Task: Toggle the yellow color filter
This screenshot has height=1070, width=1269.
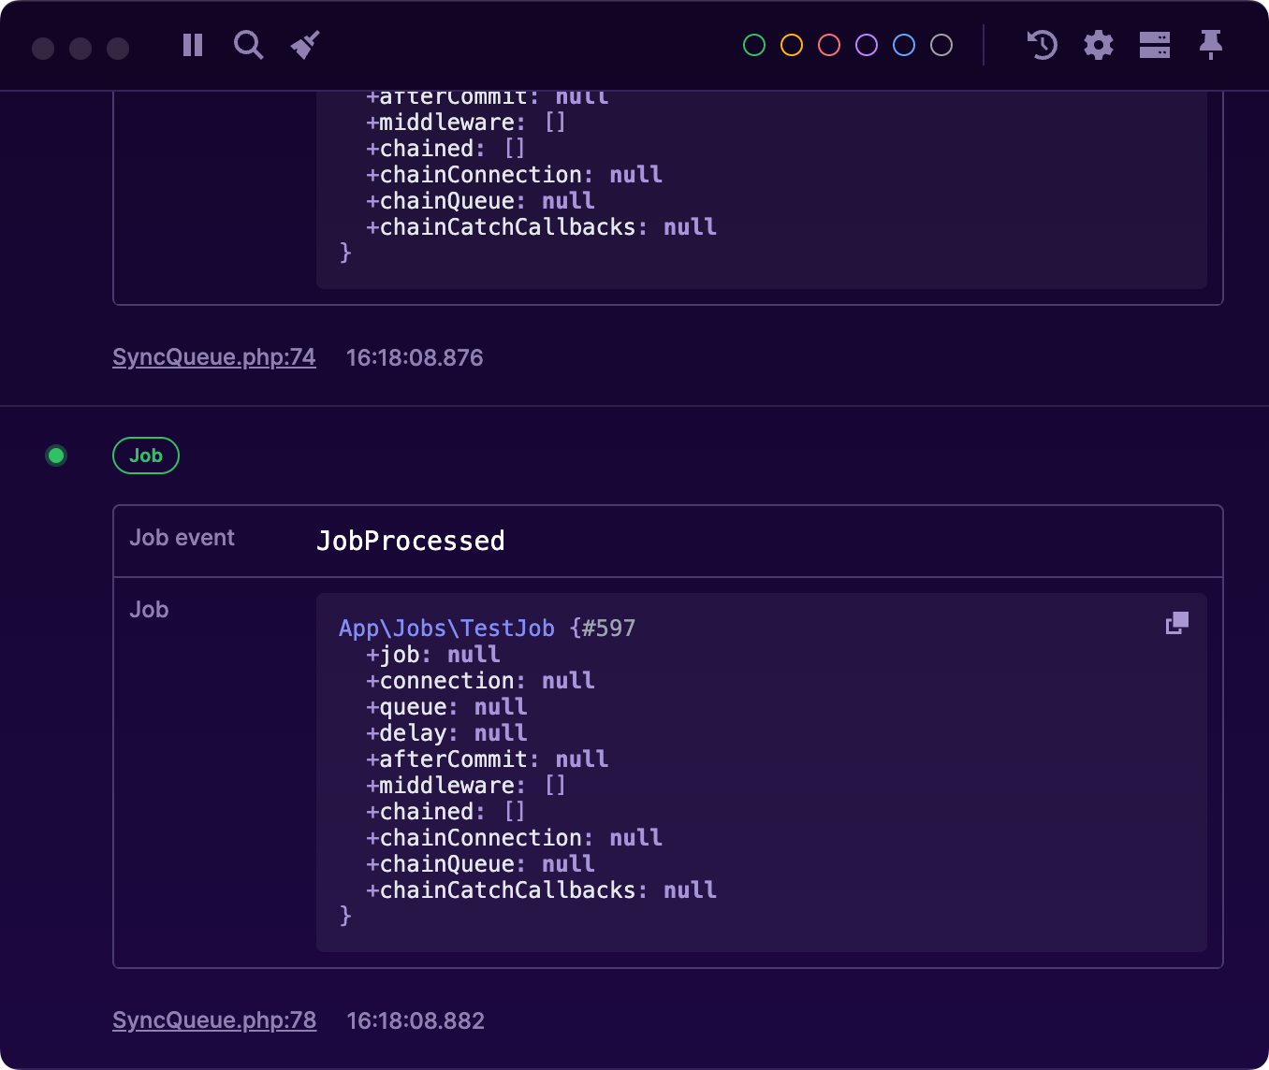Action: (x=791, y=44)
